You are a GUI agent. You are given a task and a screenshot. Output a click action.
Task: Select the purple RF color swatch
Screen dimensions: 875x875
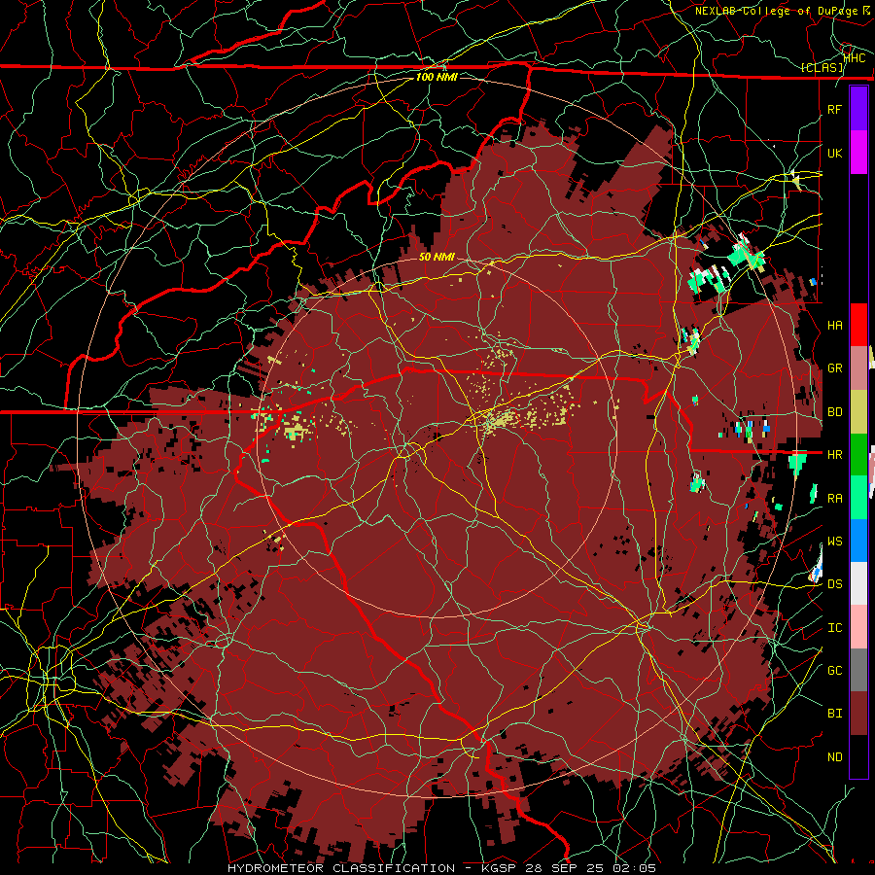click(858, 109)
